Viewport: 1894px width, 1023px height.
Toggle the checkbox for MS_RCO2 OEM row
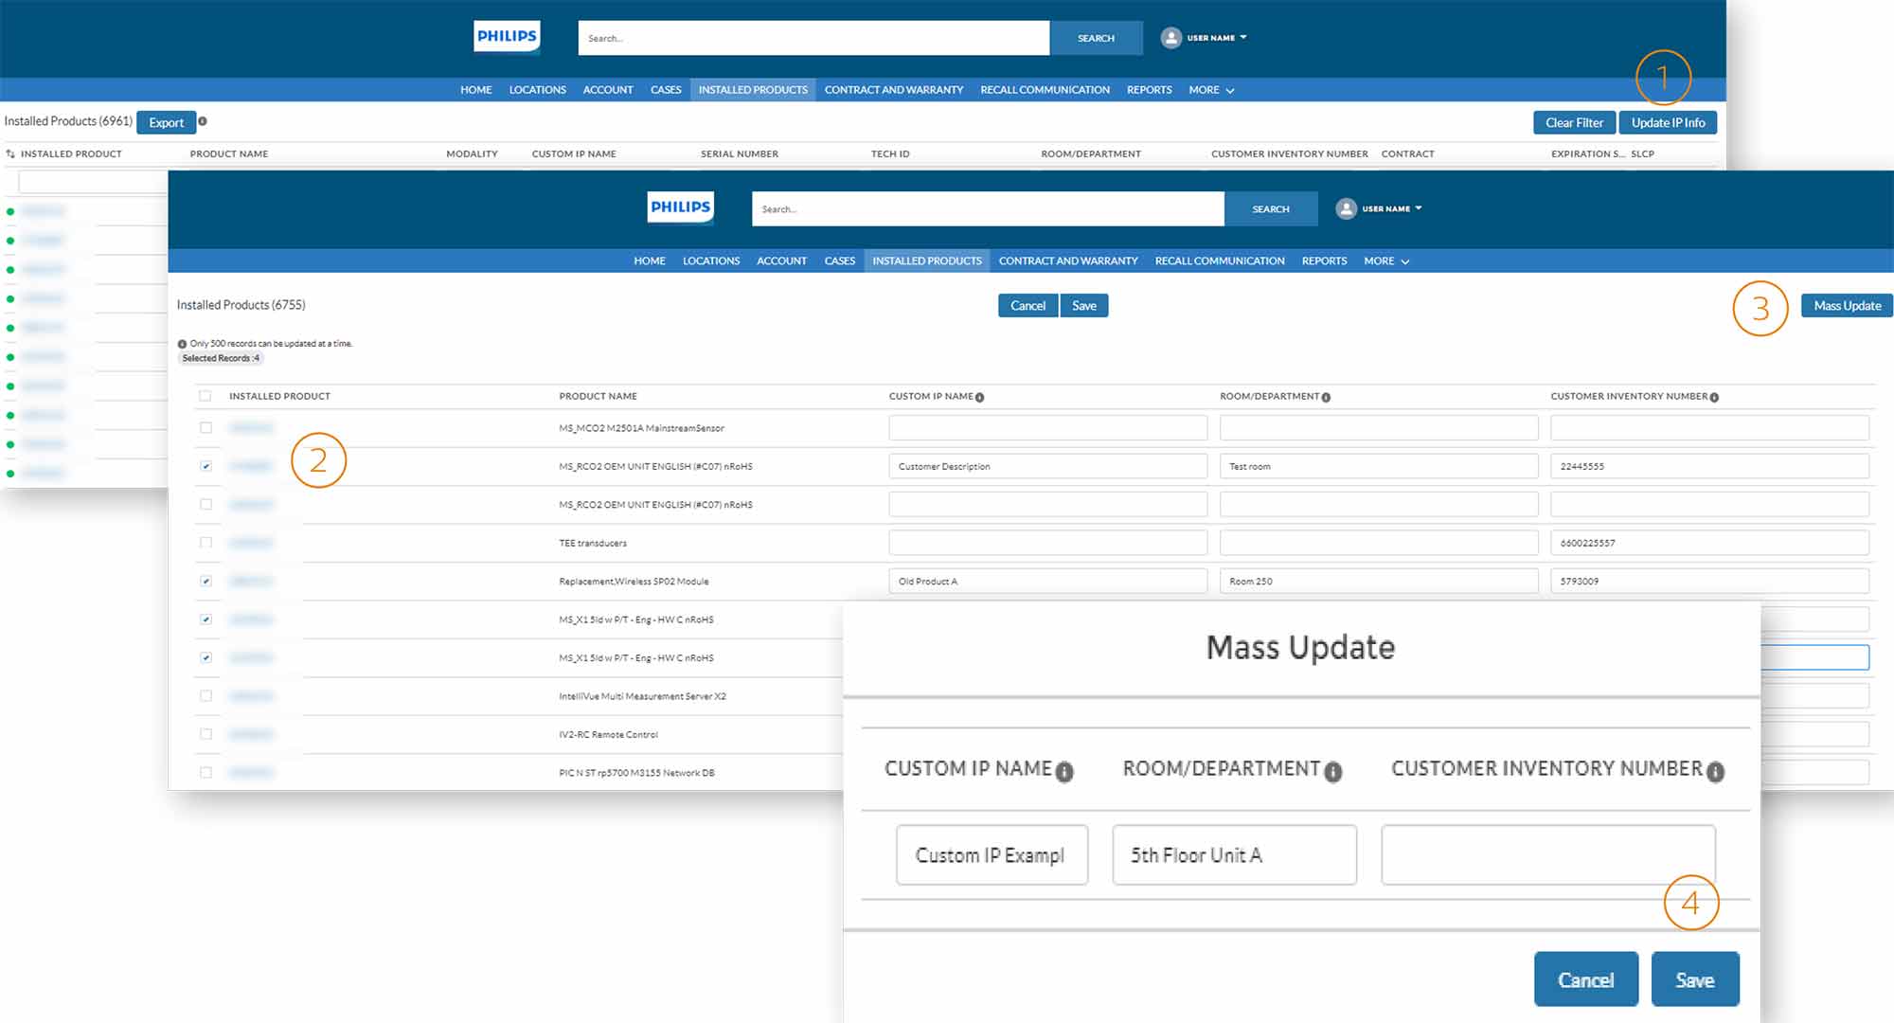tap(205, 466)
